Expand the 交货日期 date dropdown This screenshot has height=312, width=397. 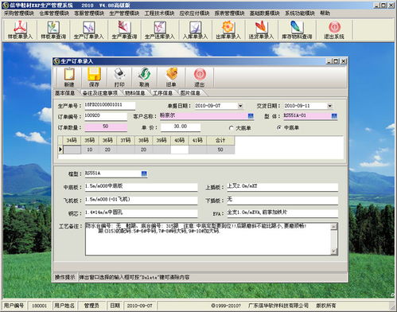(x=329, y=106)
